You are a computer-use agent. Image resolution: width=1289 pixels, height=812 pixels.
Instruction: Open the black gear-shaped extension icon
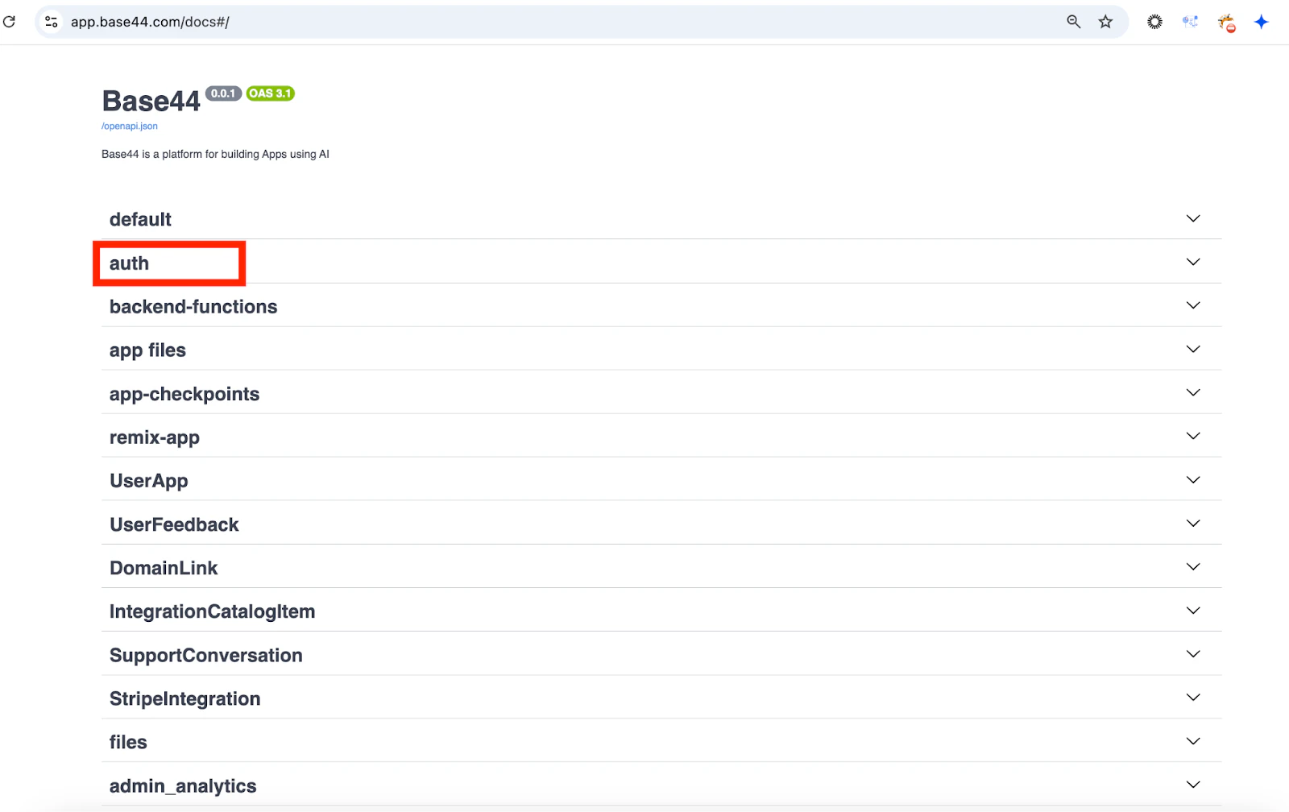pos(1155,22)
